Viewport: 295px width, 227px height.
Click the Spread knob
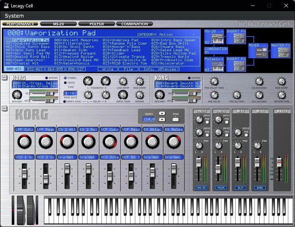(x=140, y=95)
